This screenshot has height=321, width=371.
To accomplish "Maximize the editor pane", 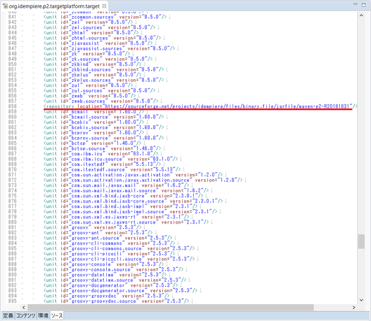I will [x=364, y=5].
